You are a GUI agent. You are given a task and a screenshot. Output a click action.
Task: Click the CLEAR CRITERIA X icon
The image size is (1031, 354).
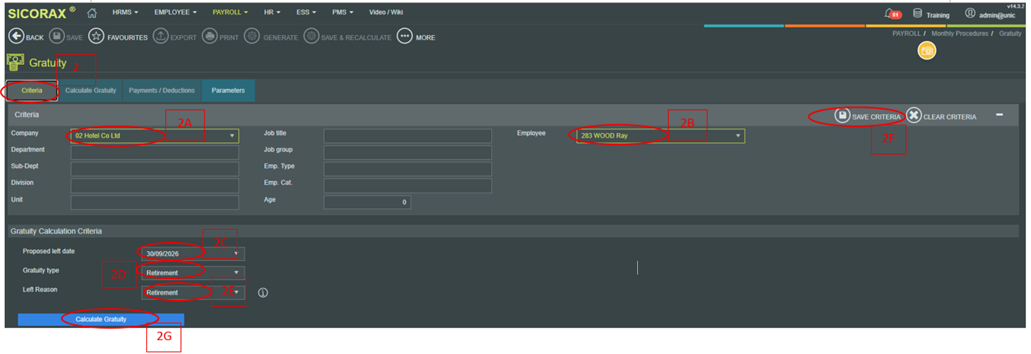click(x=914, y=115)
